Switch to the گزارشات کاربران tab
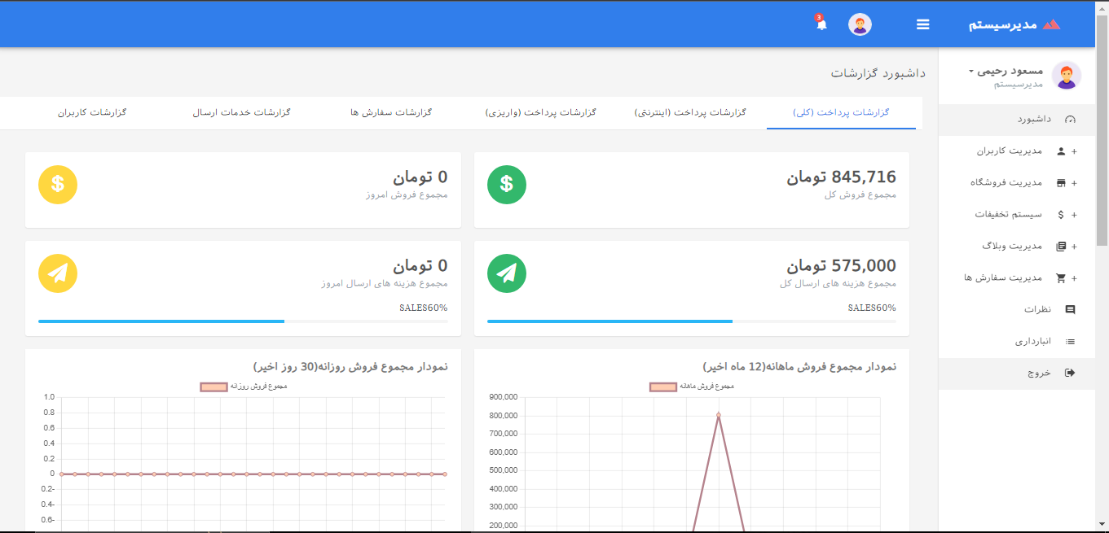 [x=92, y=112]
